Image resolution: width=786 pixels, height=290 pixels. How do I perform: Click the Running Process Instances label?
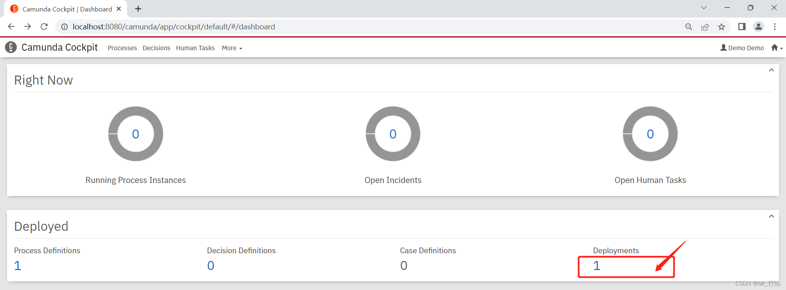pyautogui.click(x=136, y=180)
